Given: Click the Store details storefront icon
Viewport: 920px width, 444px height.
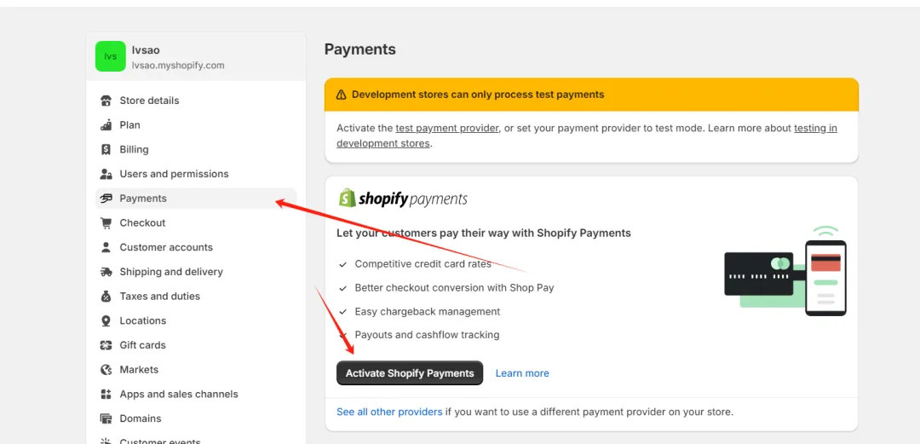Looking at the screenshot, I should [x=106, y=101].
